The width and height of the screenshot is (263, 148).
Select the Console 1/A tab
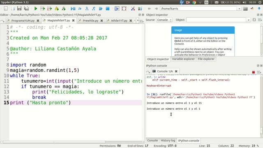click(165, 71)
